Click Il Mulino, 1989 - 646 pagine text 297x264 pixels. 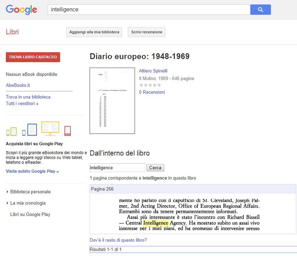point(167,78)
